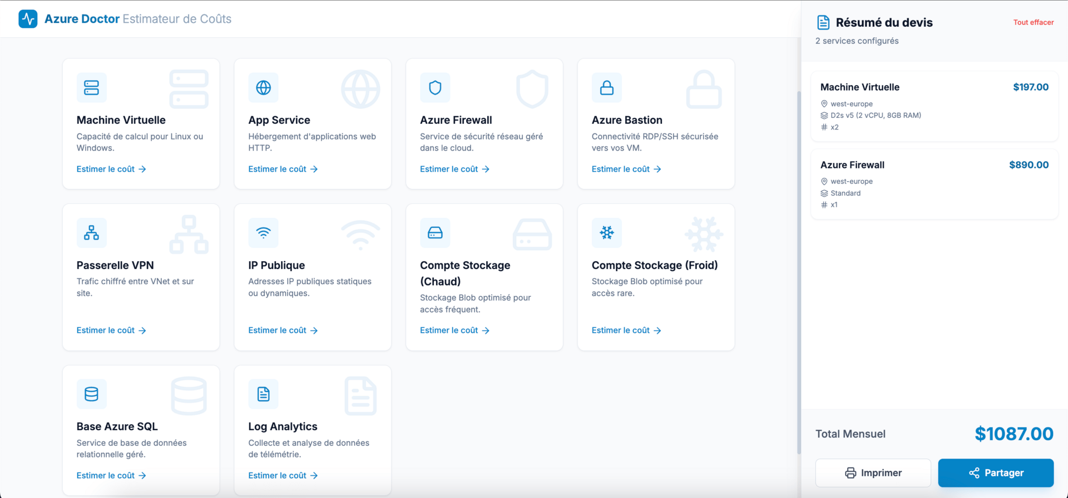This screenshot has width=1068, height=498.
Task: Estimate cost for Machine Virtuelle
Action: click(111, 169)
